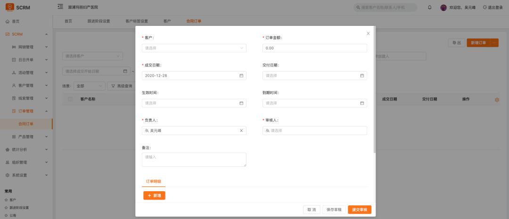Screen dimensions: 509x219
Task: Click the 订单金额 input field
Action: click(314, 48)
